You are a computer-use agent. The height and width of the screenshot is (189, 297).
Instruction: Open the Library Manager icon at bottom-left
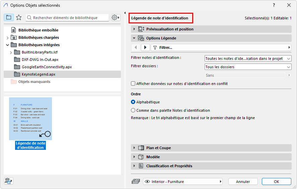pyautogui.click(x=8, y=181)
